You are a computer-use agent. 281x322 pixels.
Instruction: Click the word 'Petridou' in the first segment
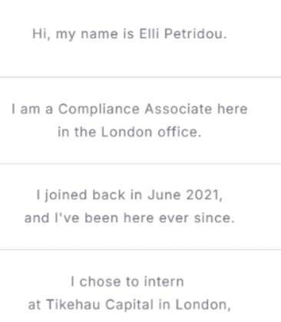(x=193, y=34)
